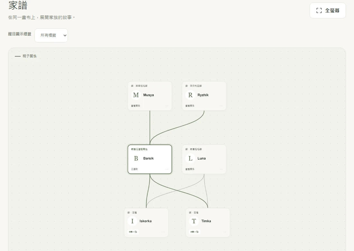
Task: Open the three-dot menu on Ryzhik's card
Action: [x=221, y=106]
